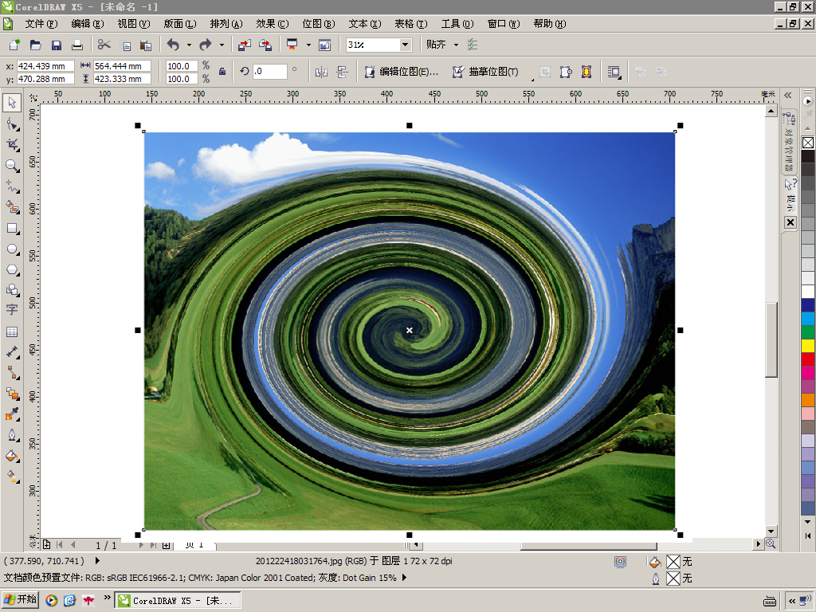Switch to CorelDRAW X5 taskbar button
816x612 pixels.
(x=177, y=601)
